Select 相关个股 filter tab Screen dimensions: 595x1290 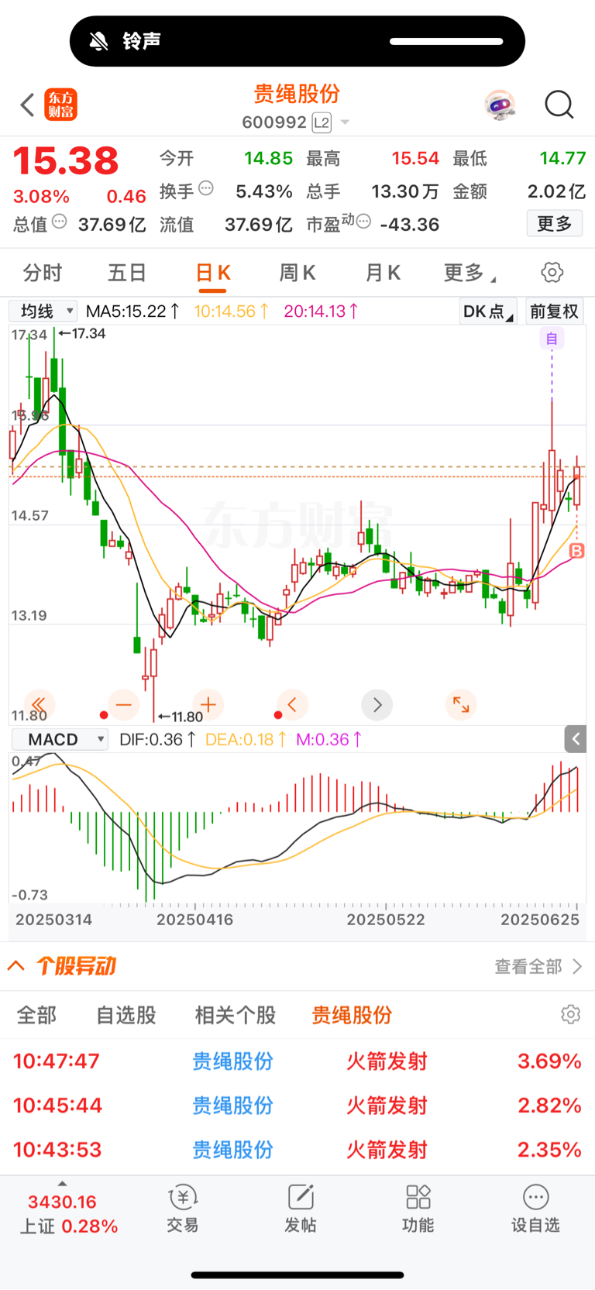(236, 1015)
